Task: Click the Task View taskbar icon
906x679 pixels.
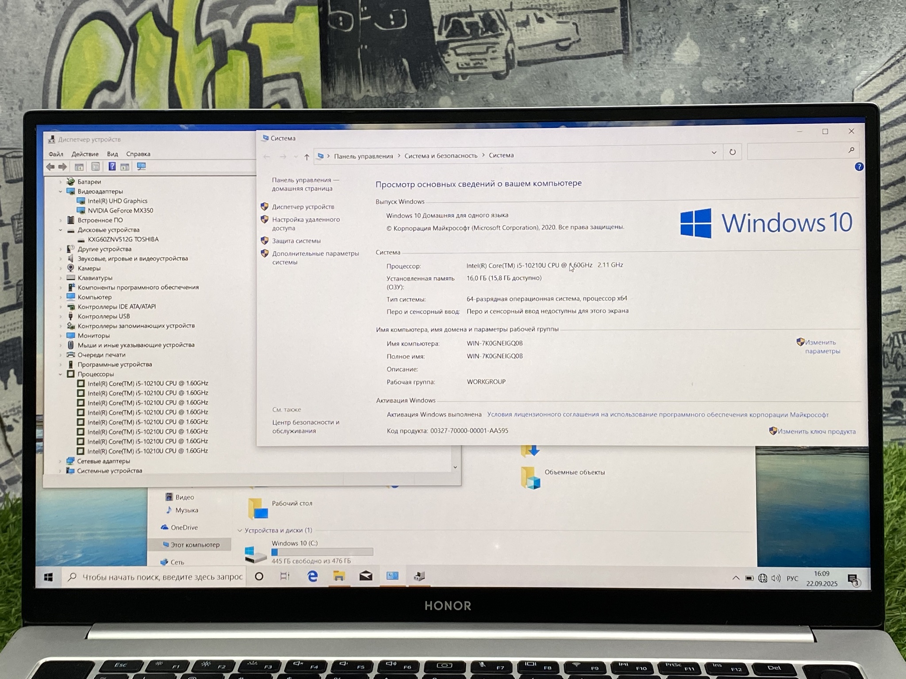Action: [285, 576]
